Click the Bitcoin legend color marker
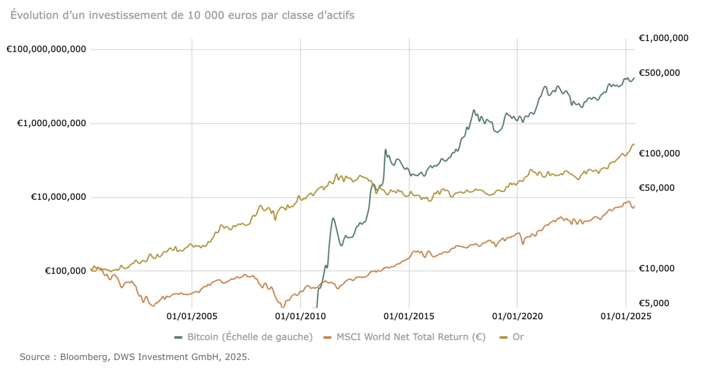The width and height of the screenshot is (703, 373). (178, 337)
